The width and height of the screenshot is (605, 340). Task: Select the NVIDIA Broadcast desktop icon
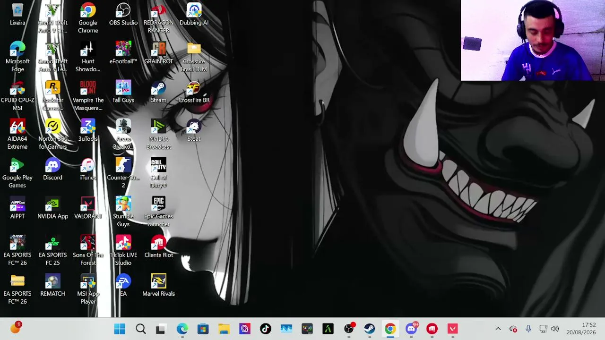coord(158,135)
